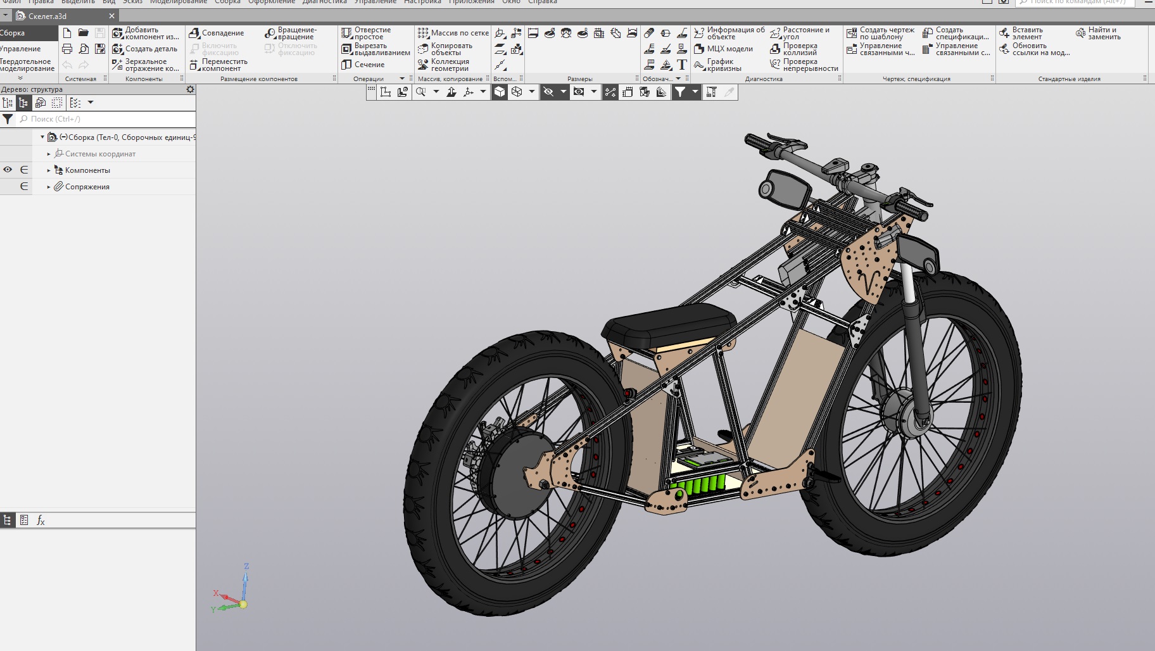
Task: Click the tree filter funnel icon
Action: click(8, 119)
